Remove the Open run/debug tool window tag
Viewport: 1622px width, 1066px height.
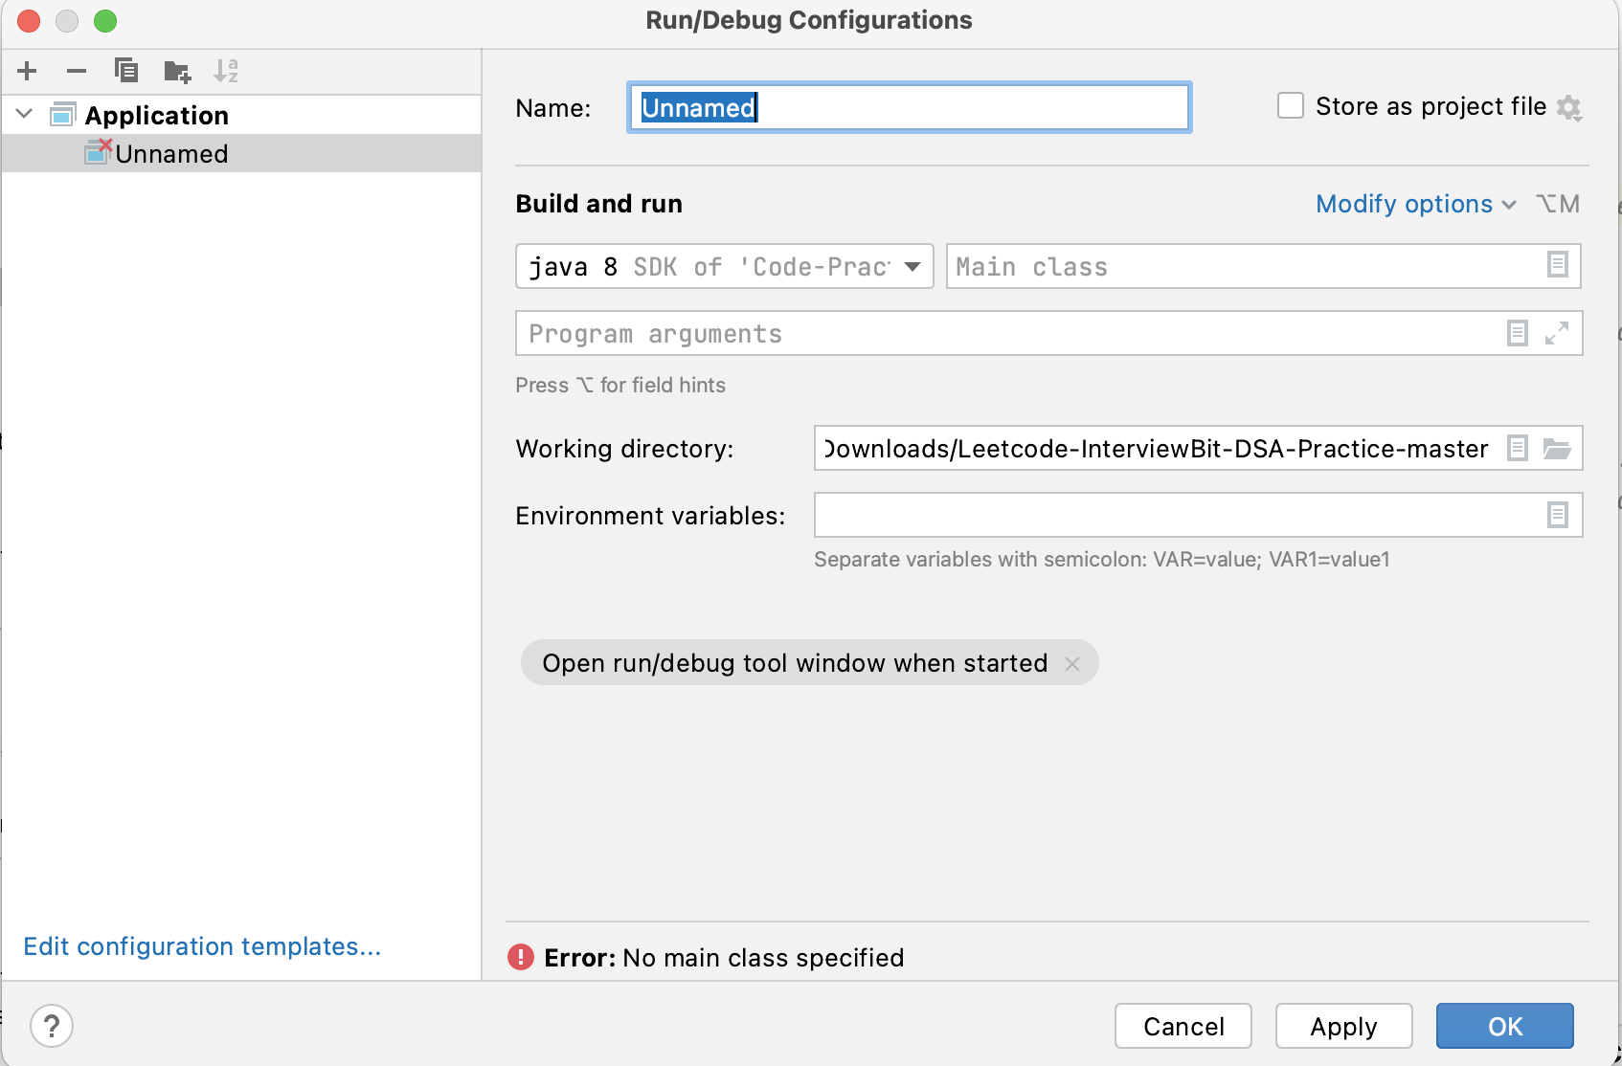(1072, 663)
